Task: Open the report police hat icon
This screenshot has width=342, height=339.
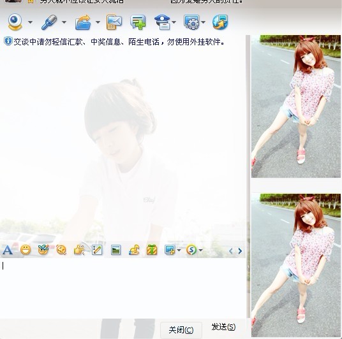Action: coord(162,22)
